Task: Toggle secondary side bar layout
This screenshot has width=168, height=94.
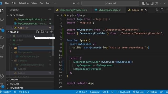Action: click(x=152, y=3)
